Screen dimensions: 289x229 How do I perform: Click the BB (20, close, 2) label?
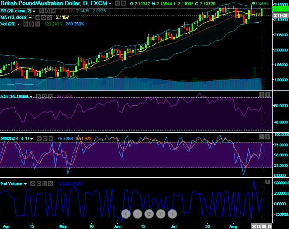16,11
